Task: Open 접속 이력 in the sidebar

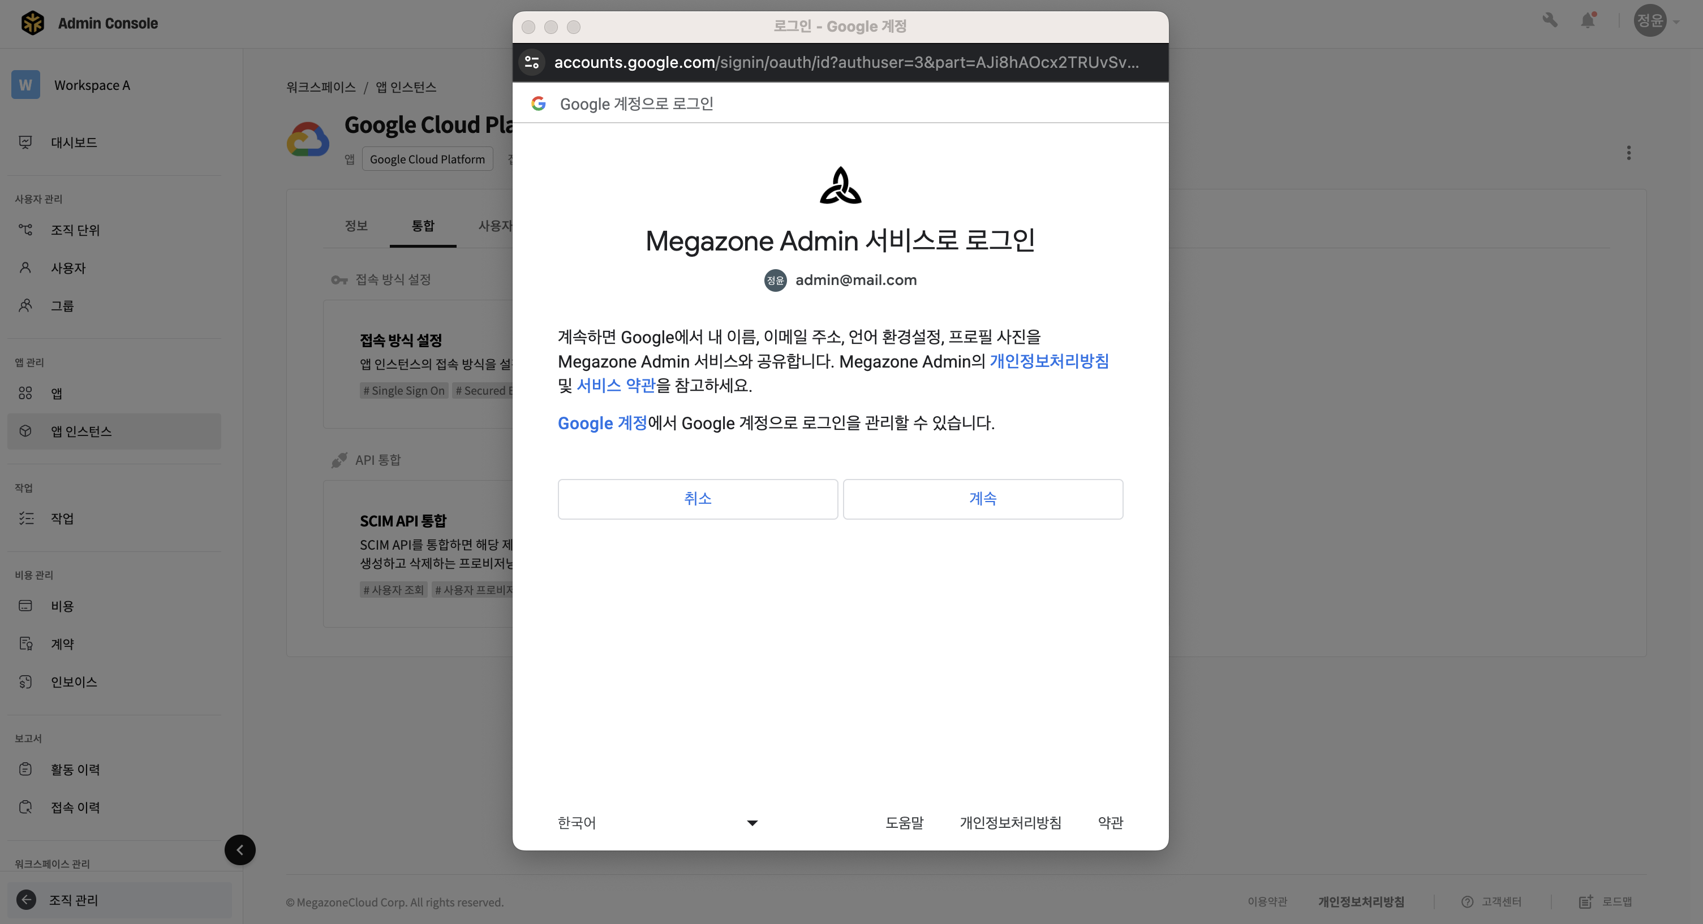Action: (114, 807)
